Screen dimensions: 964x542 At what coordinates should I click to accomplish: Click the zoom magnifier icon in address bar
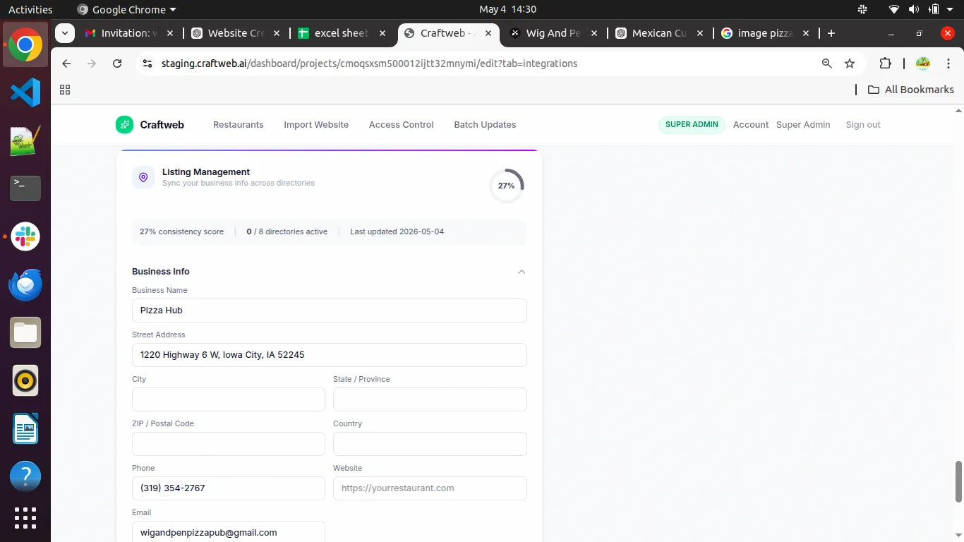(827, 64)
